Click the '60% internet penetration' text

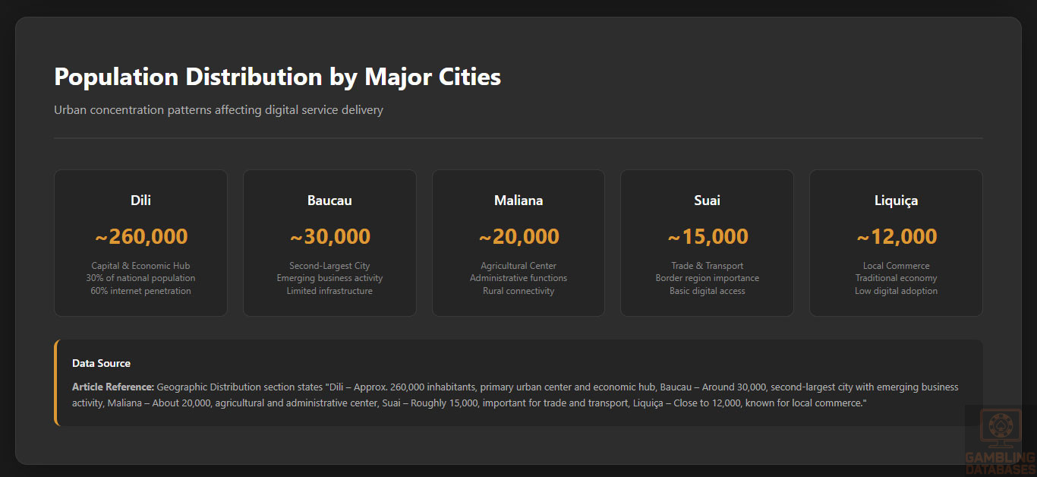[x=140, y=291]
